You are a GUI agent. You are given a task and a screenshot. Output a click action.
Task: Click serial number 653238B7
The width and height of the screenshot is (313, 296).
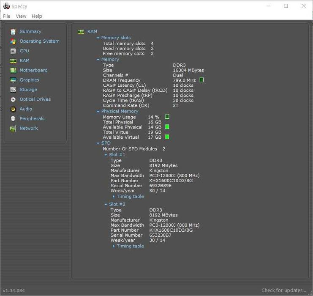(160, 235)
